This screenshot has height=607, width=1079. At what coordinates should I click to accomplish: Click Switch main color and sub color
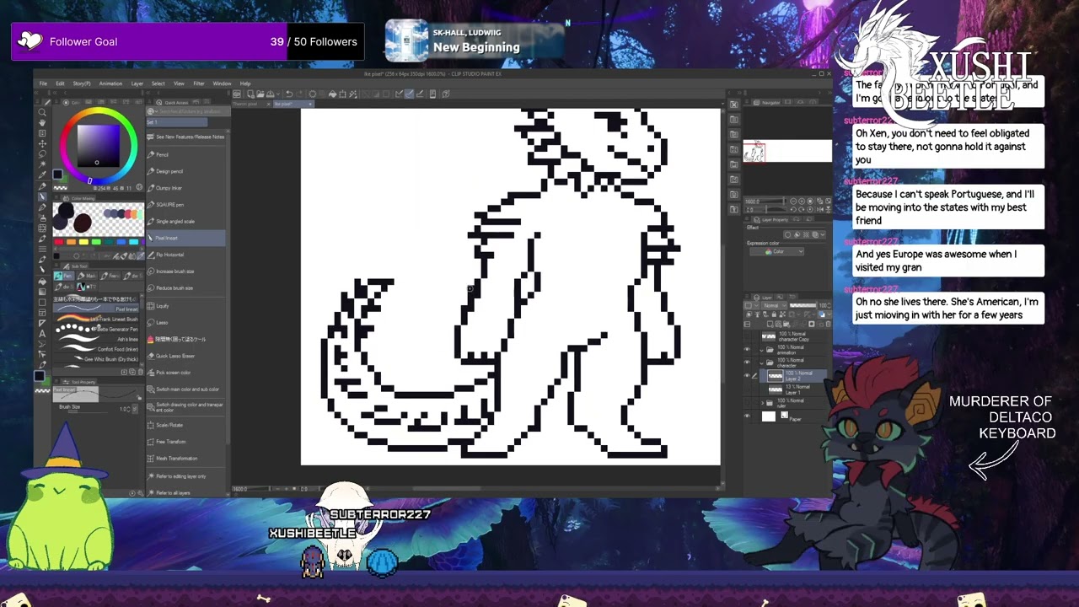(187, 389)
